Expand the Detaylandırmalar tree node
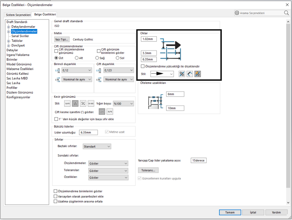This screenshot has width=292, height=220. coord(9,27)
